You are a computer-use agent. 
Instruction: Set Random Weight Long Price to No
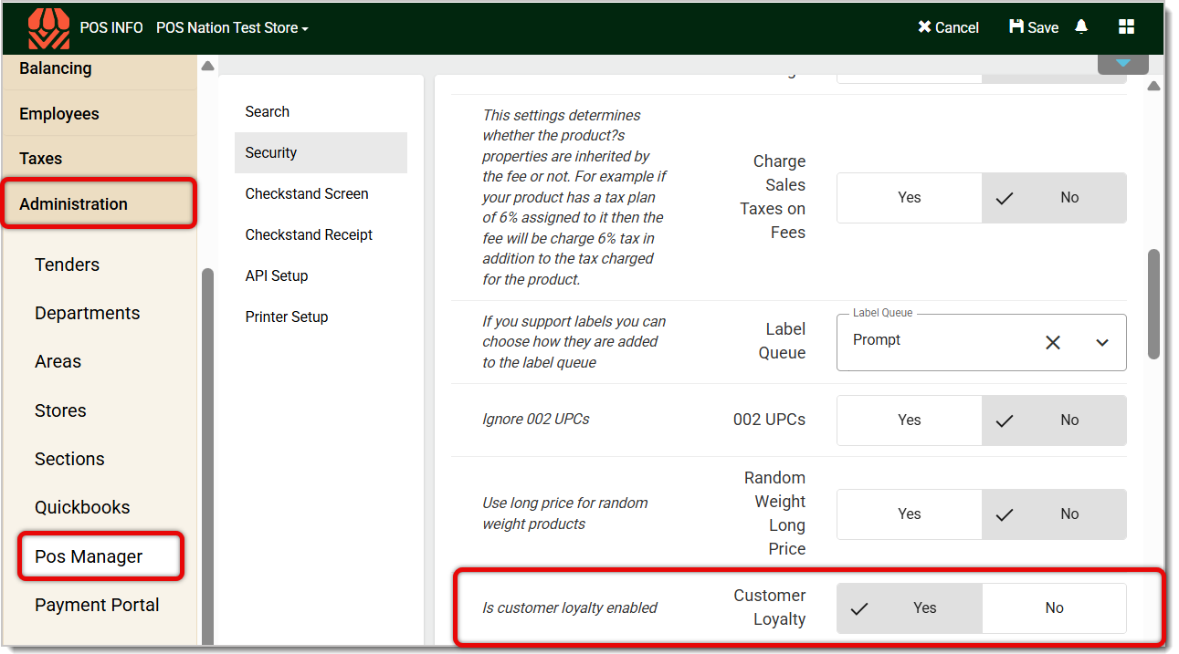1054,514
